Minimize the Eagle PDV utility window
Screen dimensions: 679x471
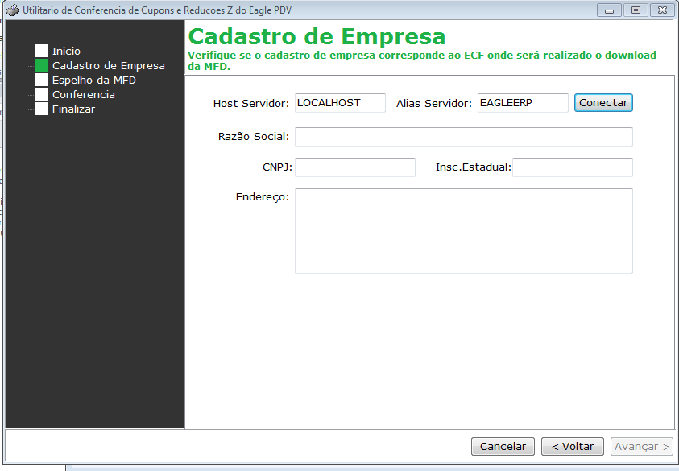tap(609, 10)
